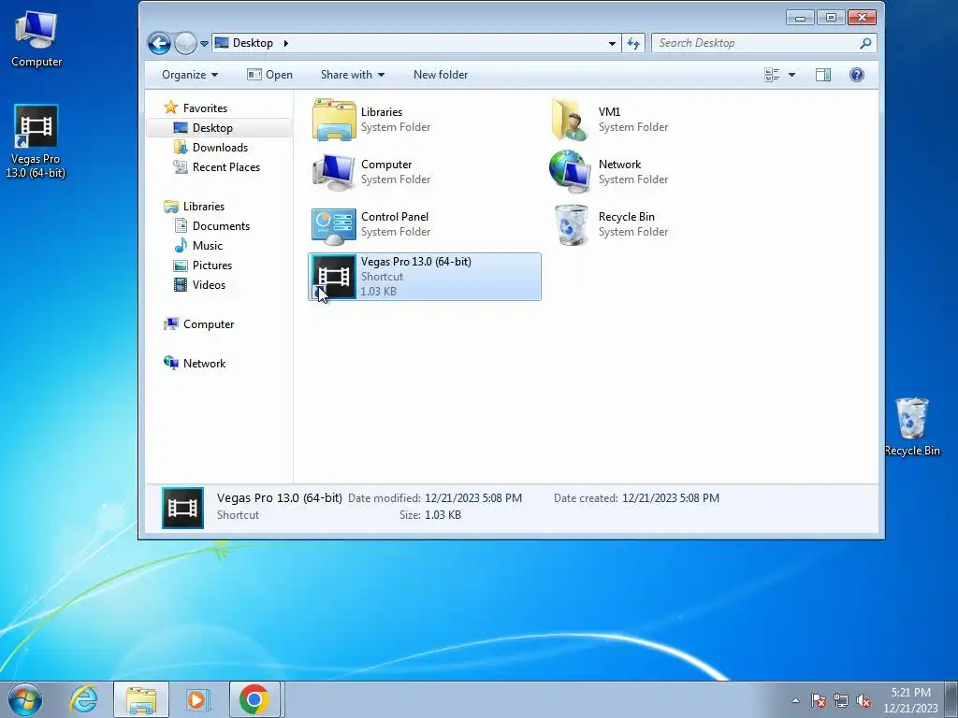Click the Change your view icon
Image resolution: width=958 pixels, height=718 pixels.
pyautogui.click(x=772, y=75)
